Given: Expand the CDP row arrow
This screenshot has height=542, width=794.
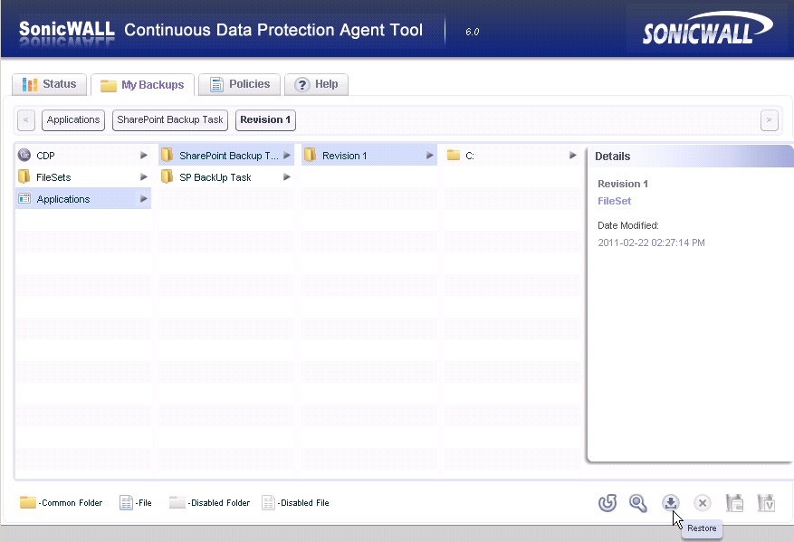Looking at the screenshot, I should click(x=144, y=156).
